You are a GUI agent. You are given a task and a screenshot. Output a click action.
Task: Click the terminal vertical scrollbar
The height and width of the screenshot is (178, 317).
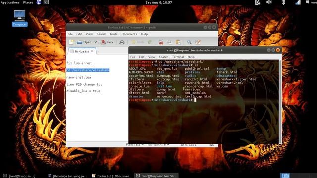tap(280, 102)
